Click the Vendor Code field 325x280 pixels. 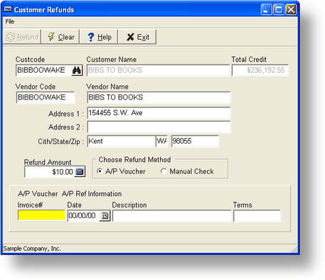tap(46, 97)
